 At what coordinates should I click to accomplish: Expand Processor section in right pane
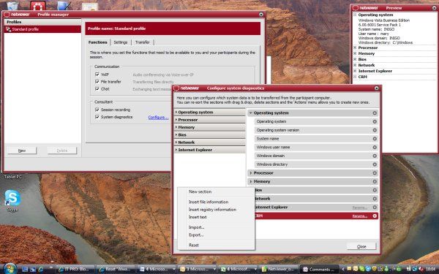(x=251, y=173)
